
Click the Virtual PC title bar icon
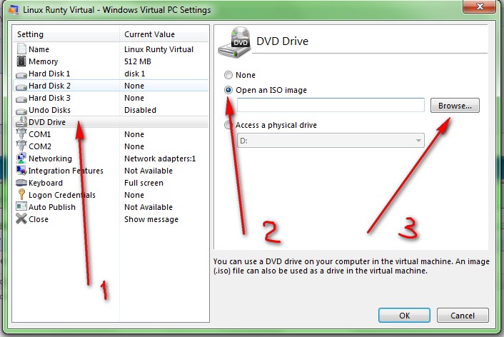(x=14, y=10)
